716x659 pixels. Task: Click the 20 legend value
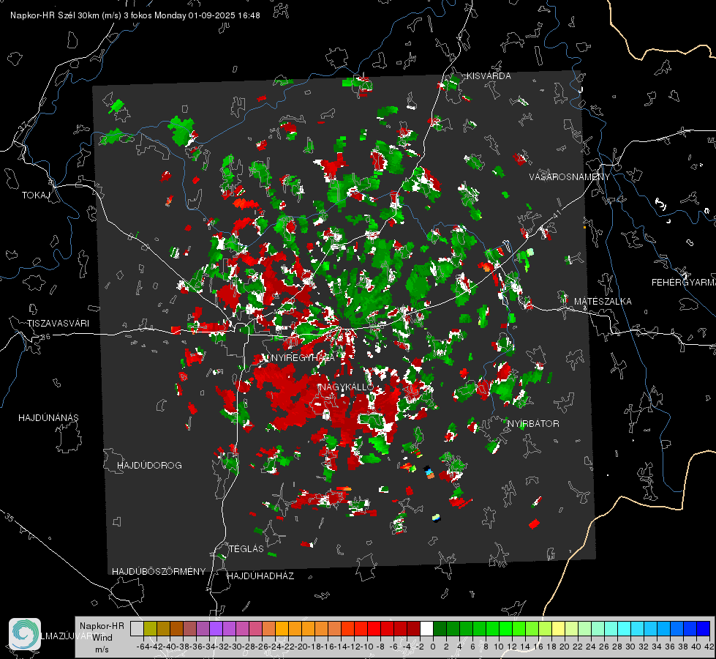(565, 647)
